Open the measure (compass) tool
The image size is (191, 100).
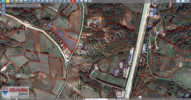coord(47,1)
